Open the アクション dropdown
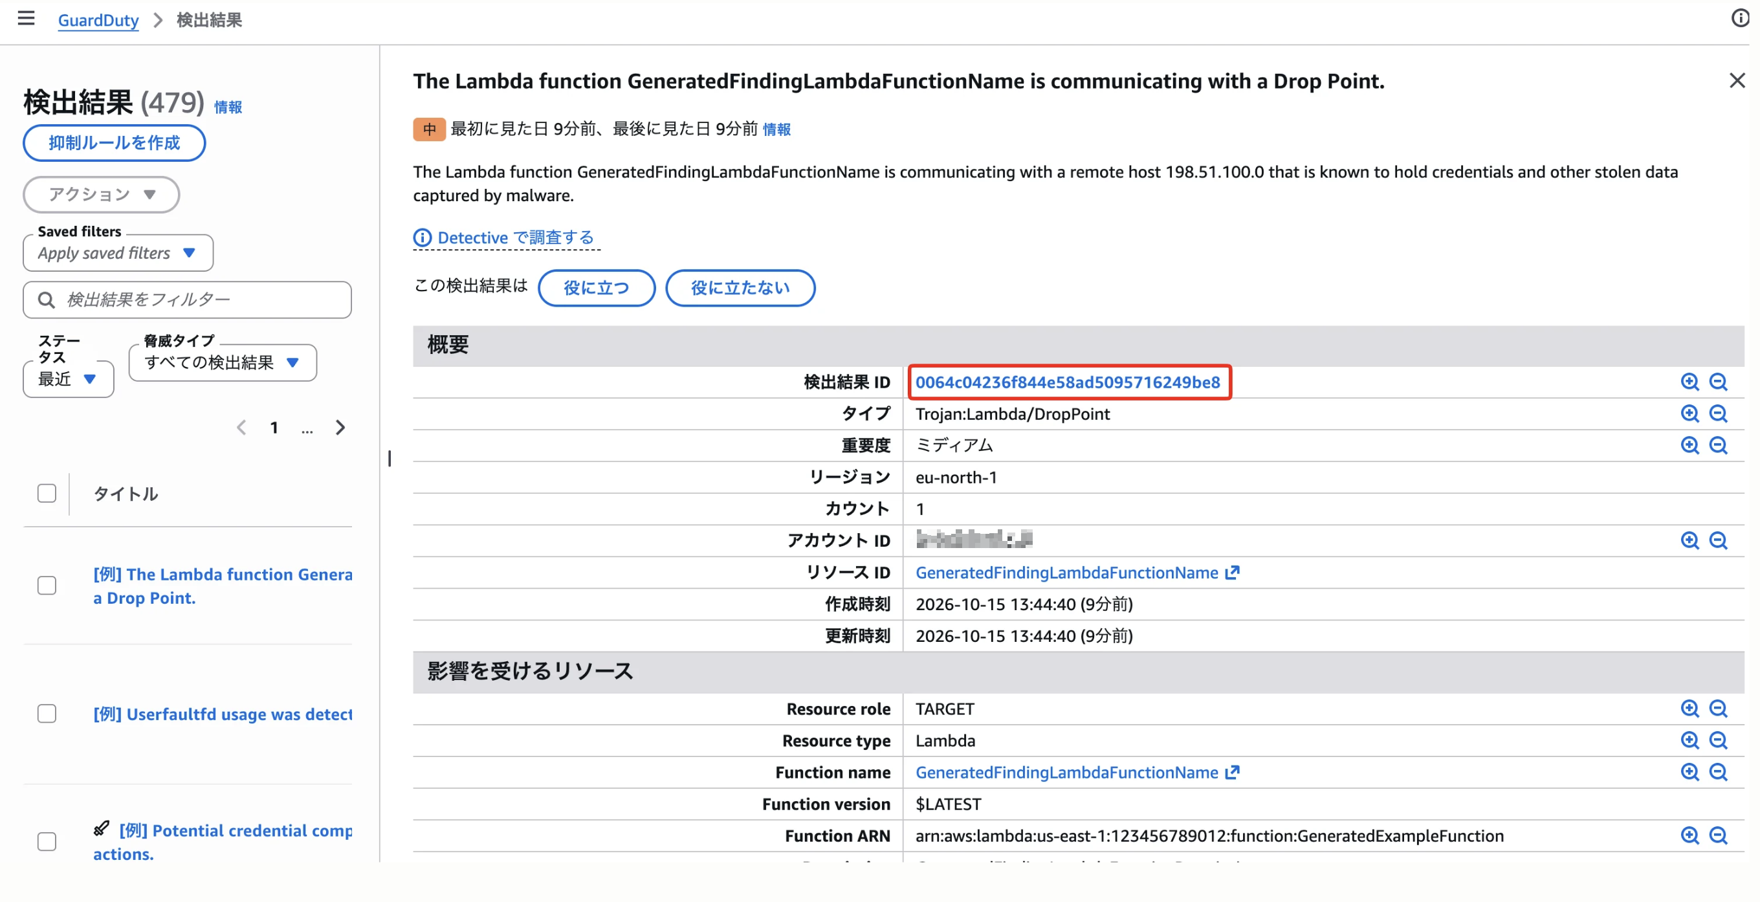The height and width of the screenshot is (902, 1760). click(x=101, y=195)
